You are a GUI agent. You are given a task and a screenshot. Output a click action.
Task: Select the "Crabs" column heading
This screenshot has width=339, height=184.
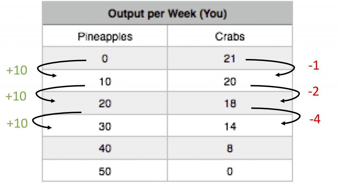pos(229,36)
